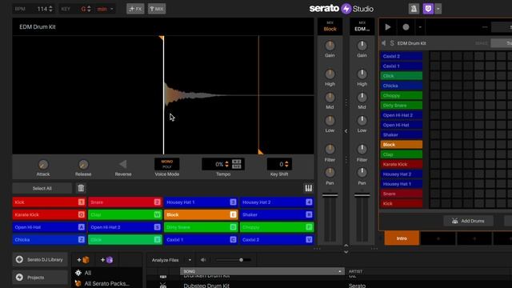Click the orange sample start marker
Viewport: 512px width, 288px height.
[x=162, y=38]
